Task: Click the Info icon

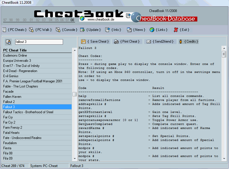Action: pyautogui.click(x=107, y=30)
